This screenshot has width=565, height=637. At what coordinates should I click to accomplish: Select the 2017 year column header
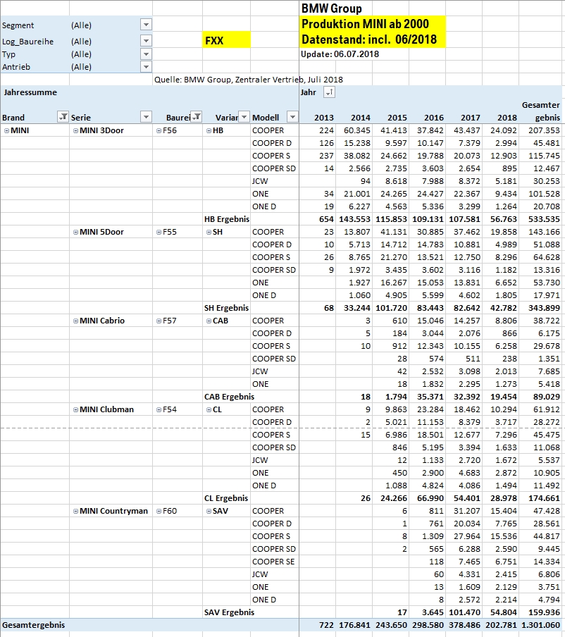point(471,118)
